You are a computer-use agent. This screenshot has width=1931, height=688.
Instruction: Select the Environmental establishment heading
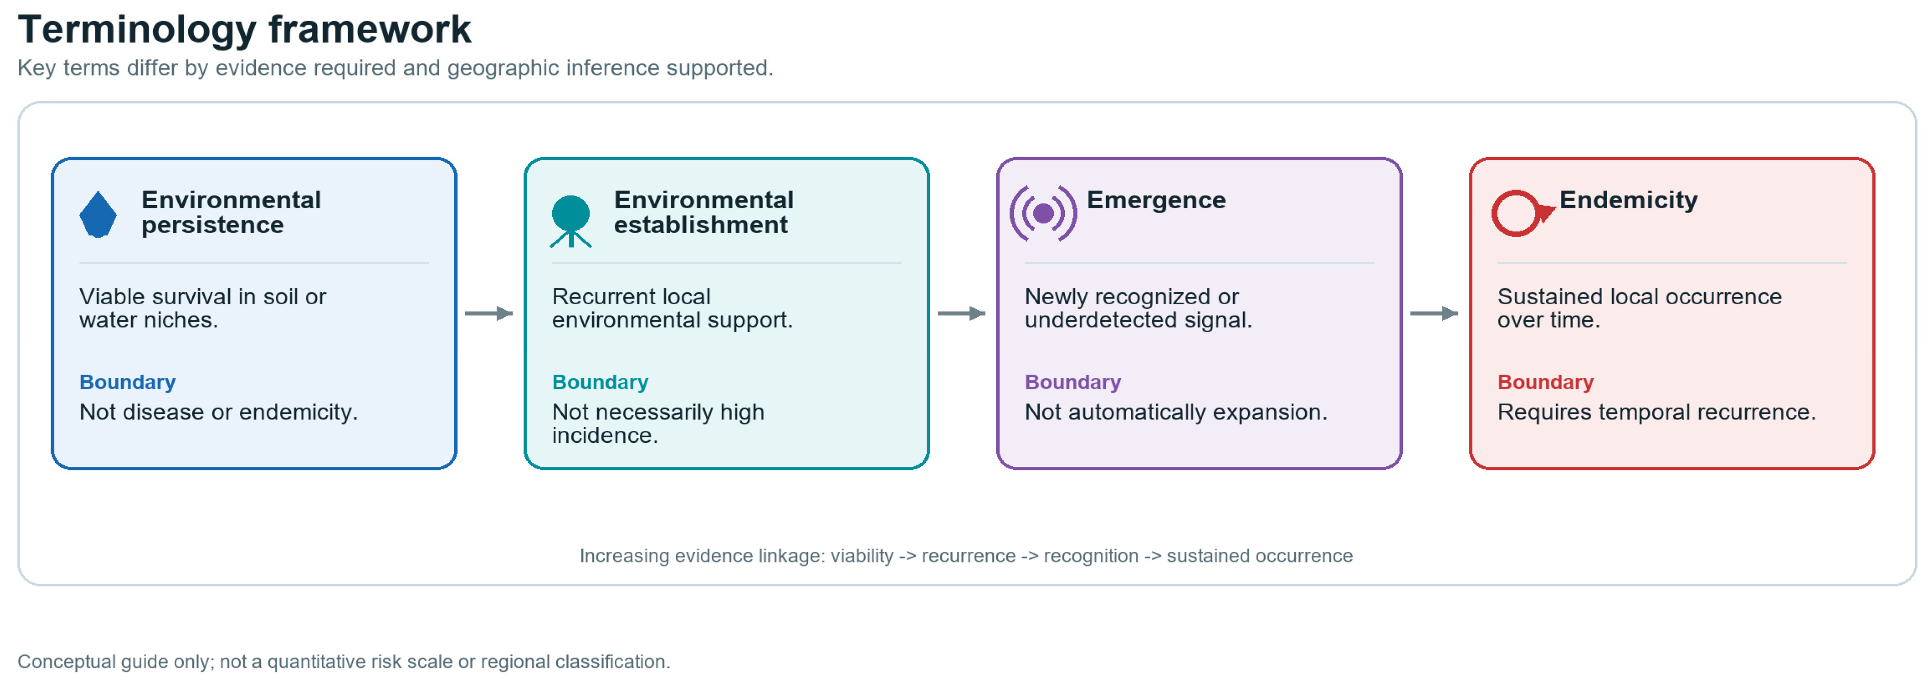click(703, 212)
